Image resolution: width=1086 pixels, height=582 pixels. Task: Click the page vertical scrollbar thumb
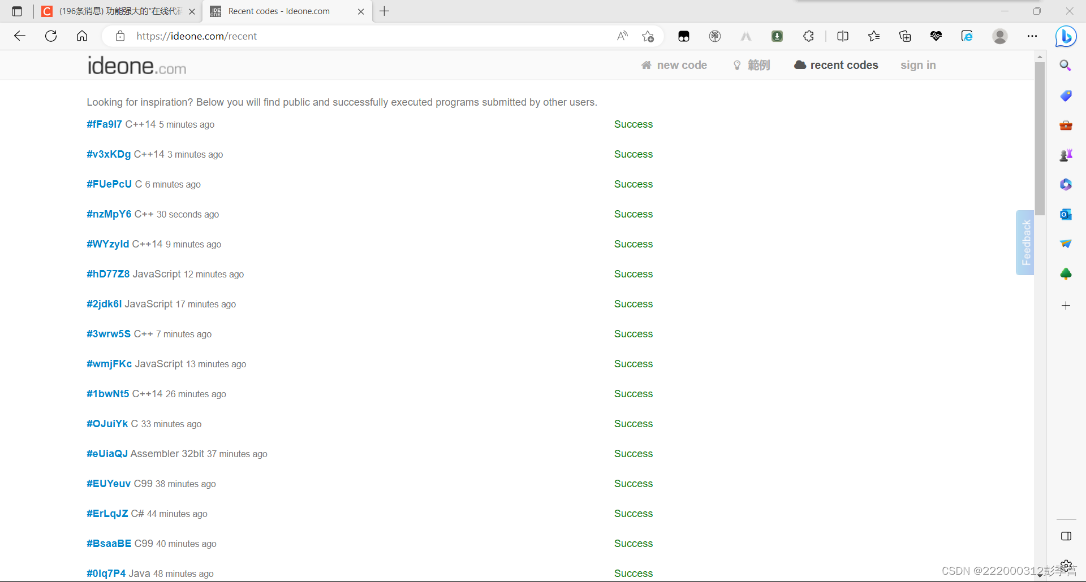[x=1040, y=138]
